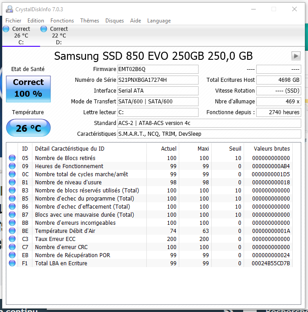Click the Détail Caractéristique du ID column header
Image resolution: width=308 pixels, height=312 pixels.
(89, 149)
